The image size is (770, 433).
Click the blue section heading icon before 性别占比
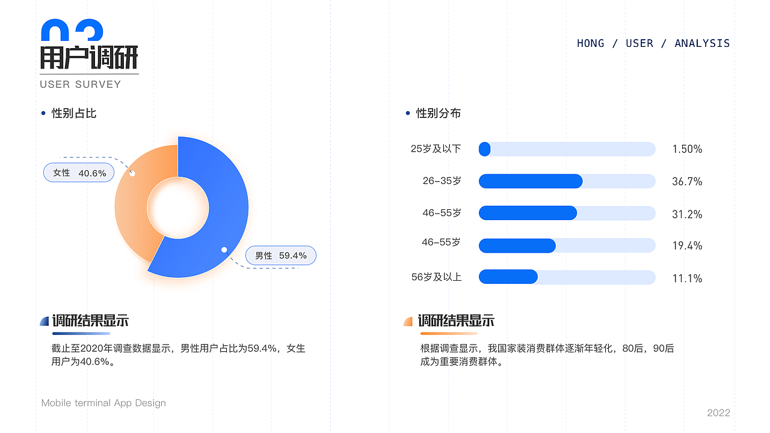point(43,112)
